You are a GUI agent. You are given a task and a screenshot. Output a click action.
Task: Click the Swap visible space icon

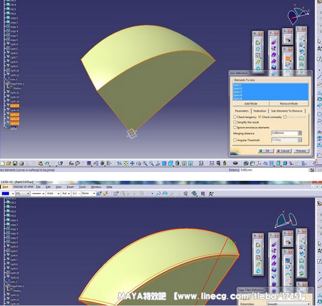[x=191, y=163]
